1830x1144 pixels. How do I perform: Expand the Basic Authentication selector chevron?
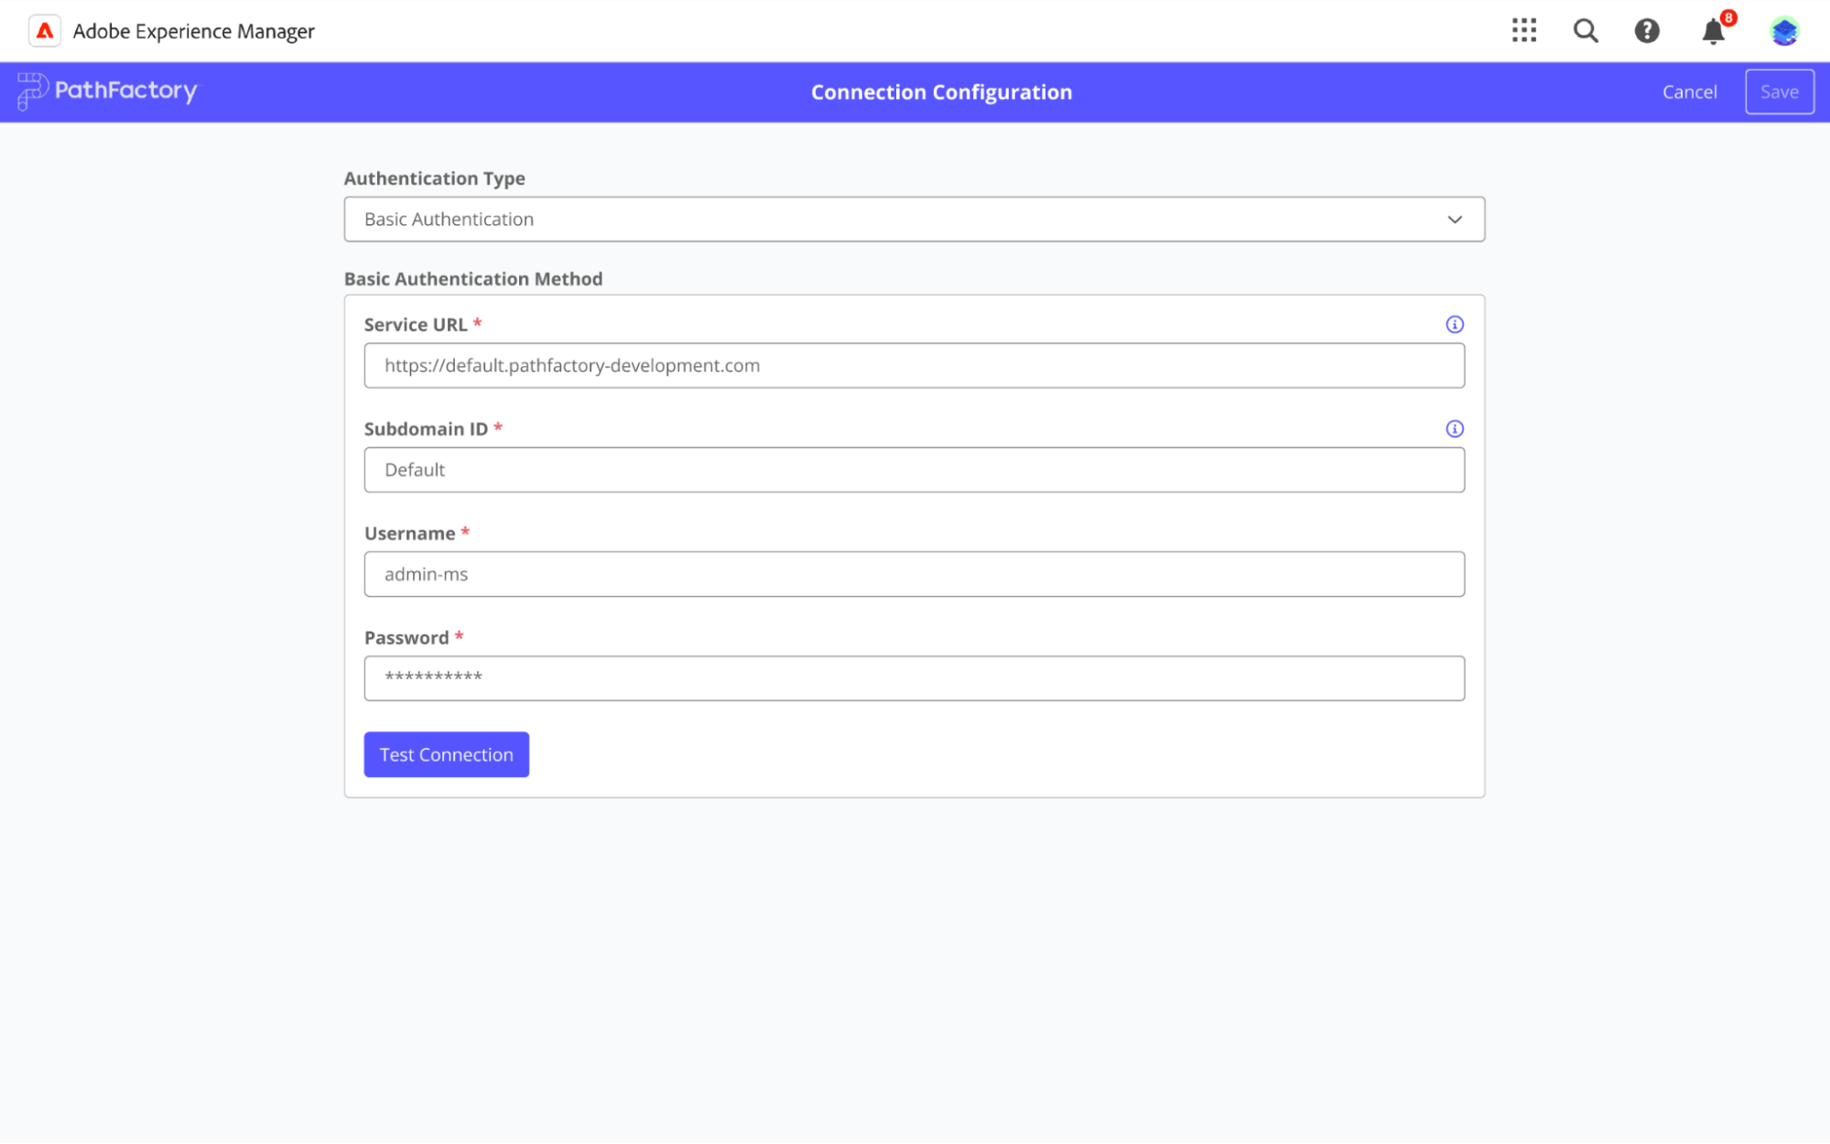(x=1454, y=219)
